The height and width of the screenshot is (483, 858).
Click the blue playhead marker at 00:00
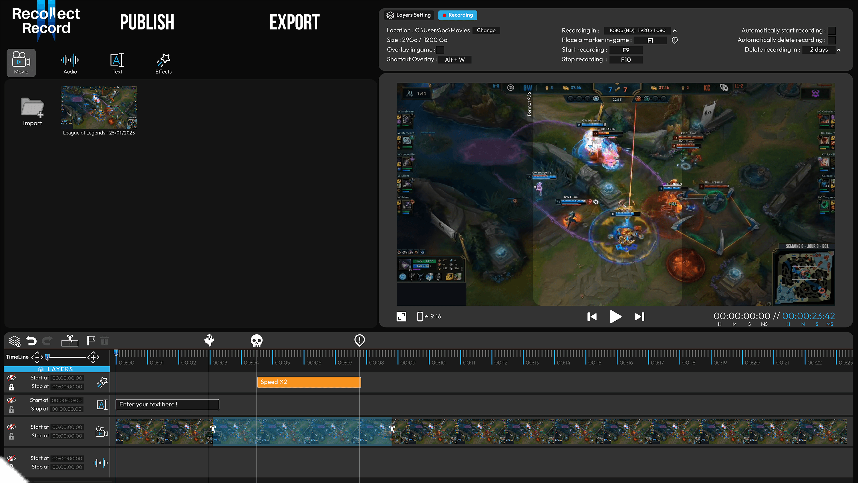pos(116,352)
